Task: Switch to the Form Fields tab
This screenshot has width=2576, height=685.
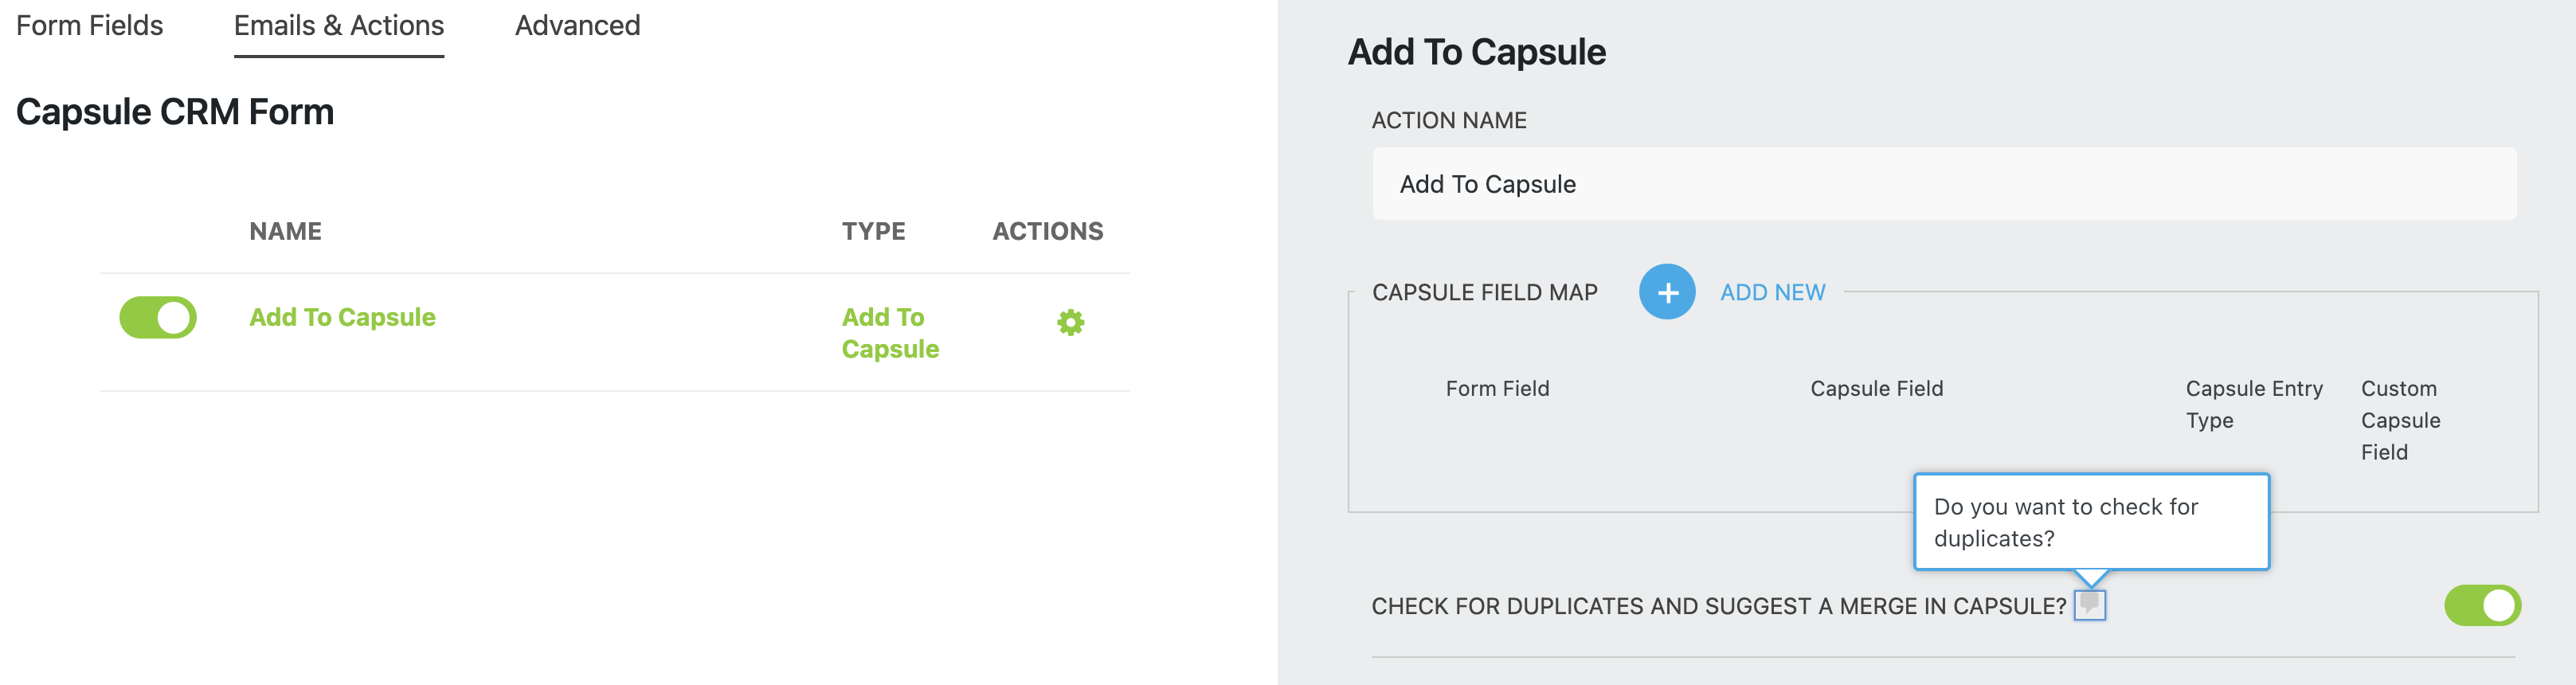Action: pyautogui.click(x=89, y=26)
